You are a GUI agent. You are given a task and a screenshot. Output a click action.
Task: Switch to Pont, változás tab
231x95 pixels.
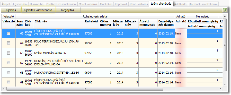[x=139, y=4]
